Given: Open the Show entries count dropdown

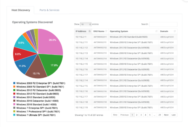Looking at the screenshot, I should [86, 24].
